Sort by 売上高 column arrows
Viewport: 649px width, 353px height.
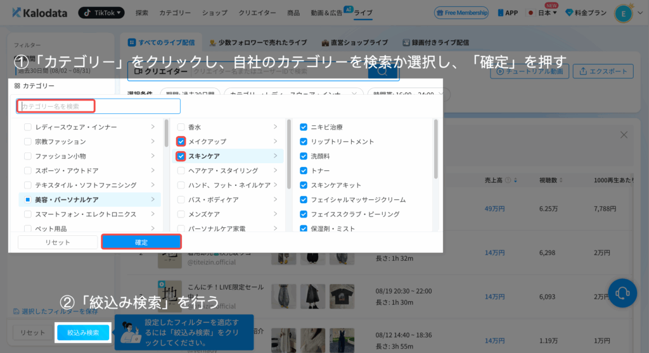point(515,180)
